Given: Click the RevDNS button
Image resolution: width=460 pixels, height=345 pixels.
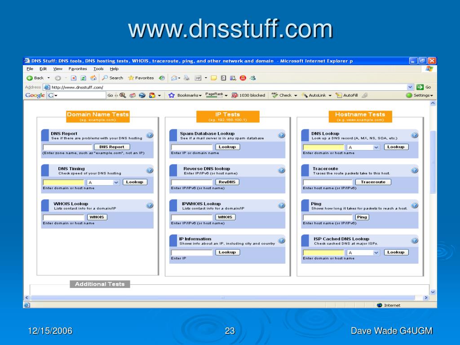Looking at the screenshot, I should [x=227, y=182].
